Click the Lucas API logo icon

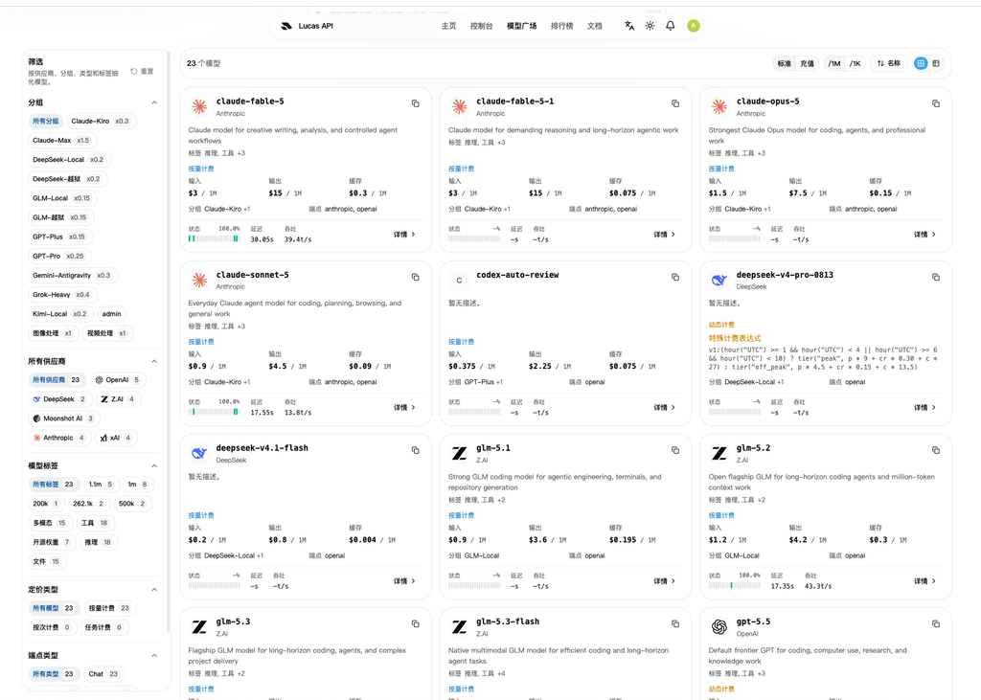click(x=286, y=26)
